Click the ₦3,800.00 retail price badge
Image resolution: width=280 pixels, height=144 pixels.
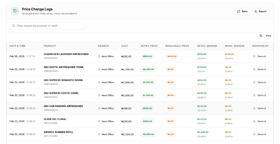pos(148,134)
